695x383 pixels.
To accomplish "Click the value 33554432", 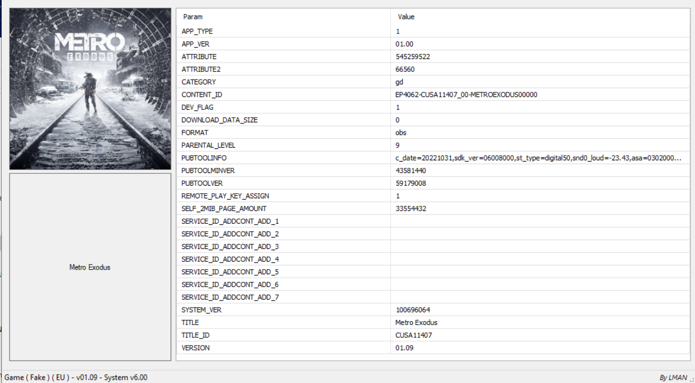I will click(x=411, y=208).
